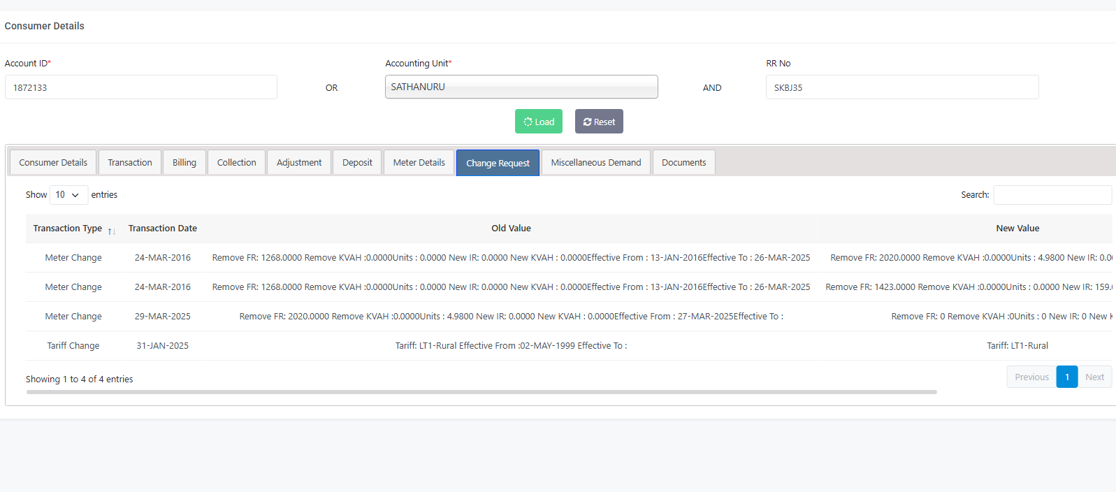This screenshot has width=1116, height=492.
Task: Click the Next pagination button
Action: coord(1094,377)
